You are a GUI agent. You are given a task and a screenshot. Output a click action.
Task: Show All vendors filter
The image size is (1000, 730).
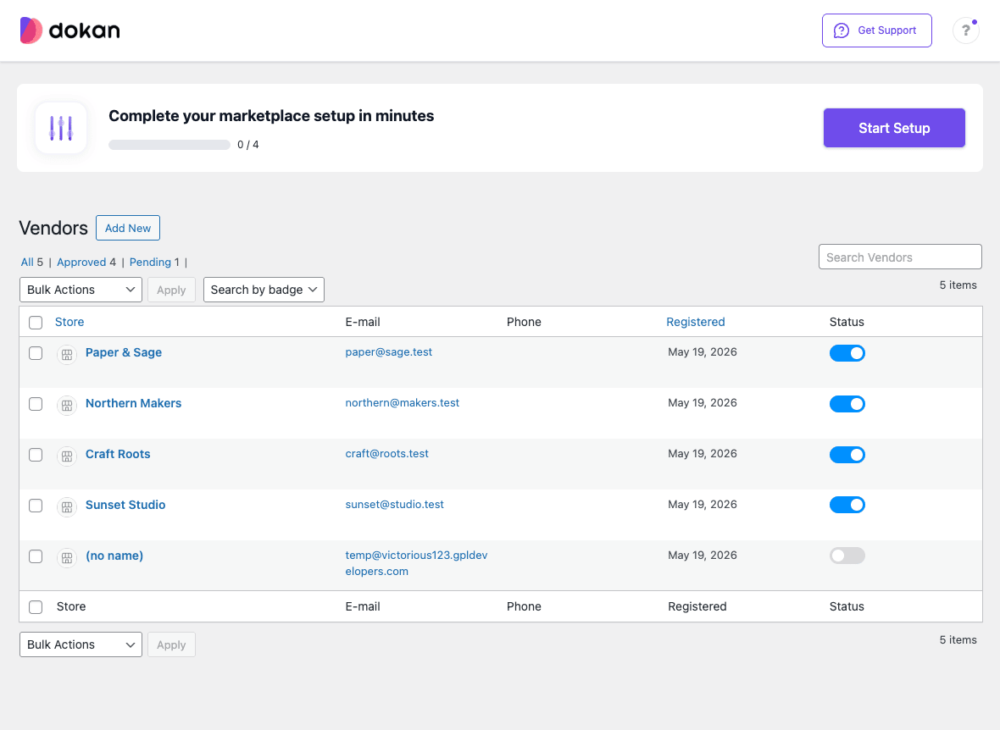[27, 262]
